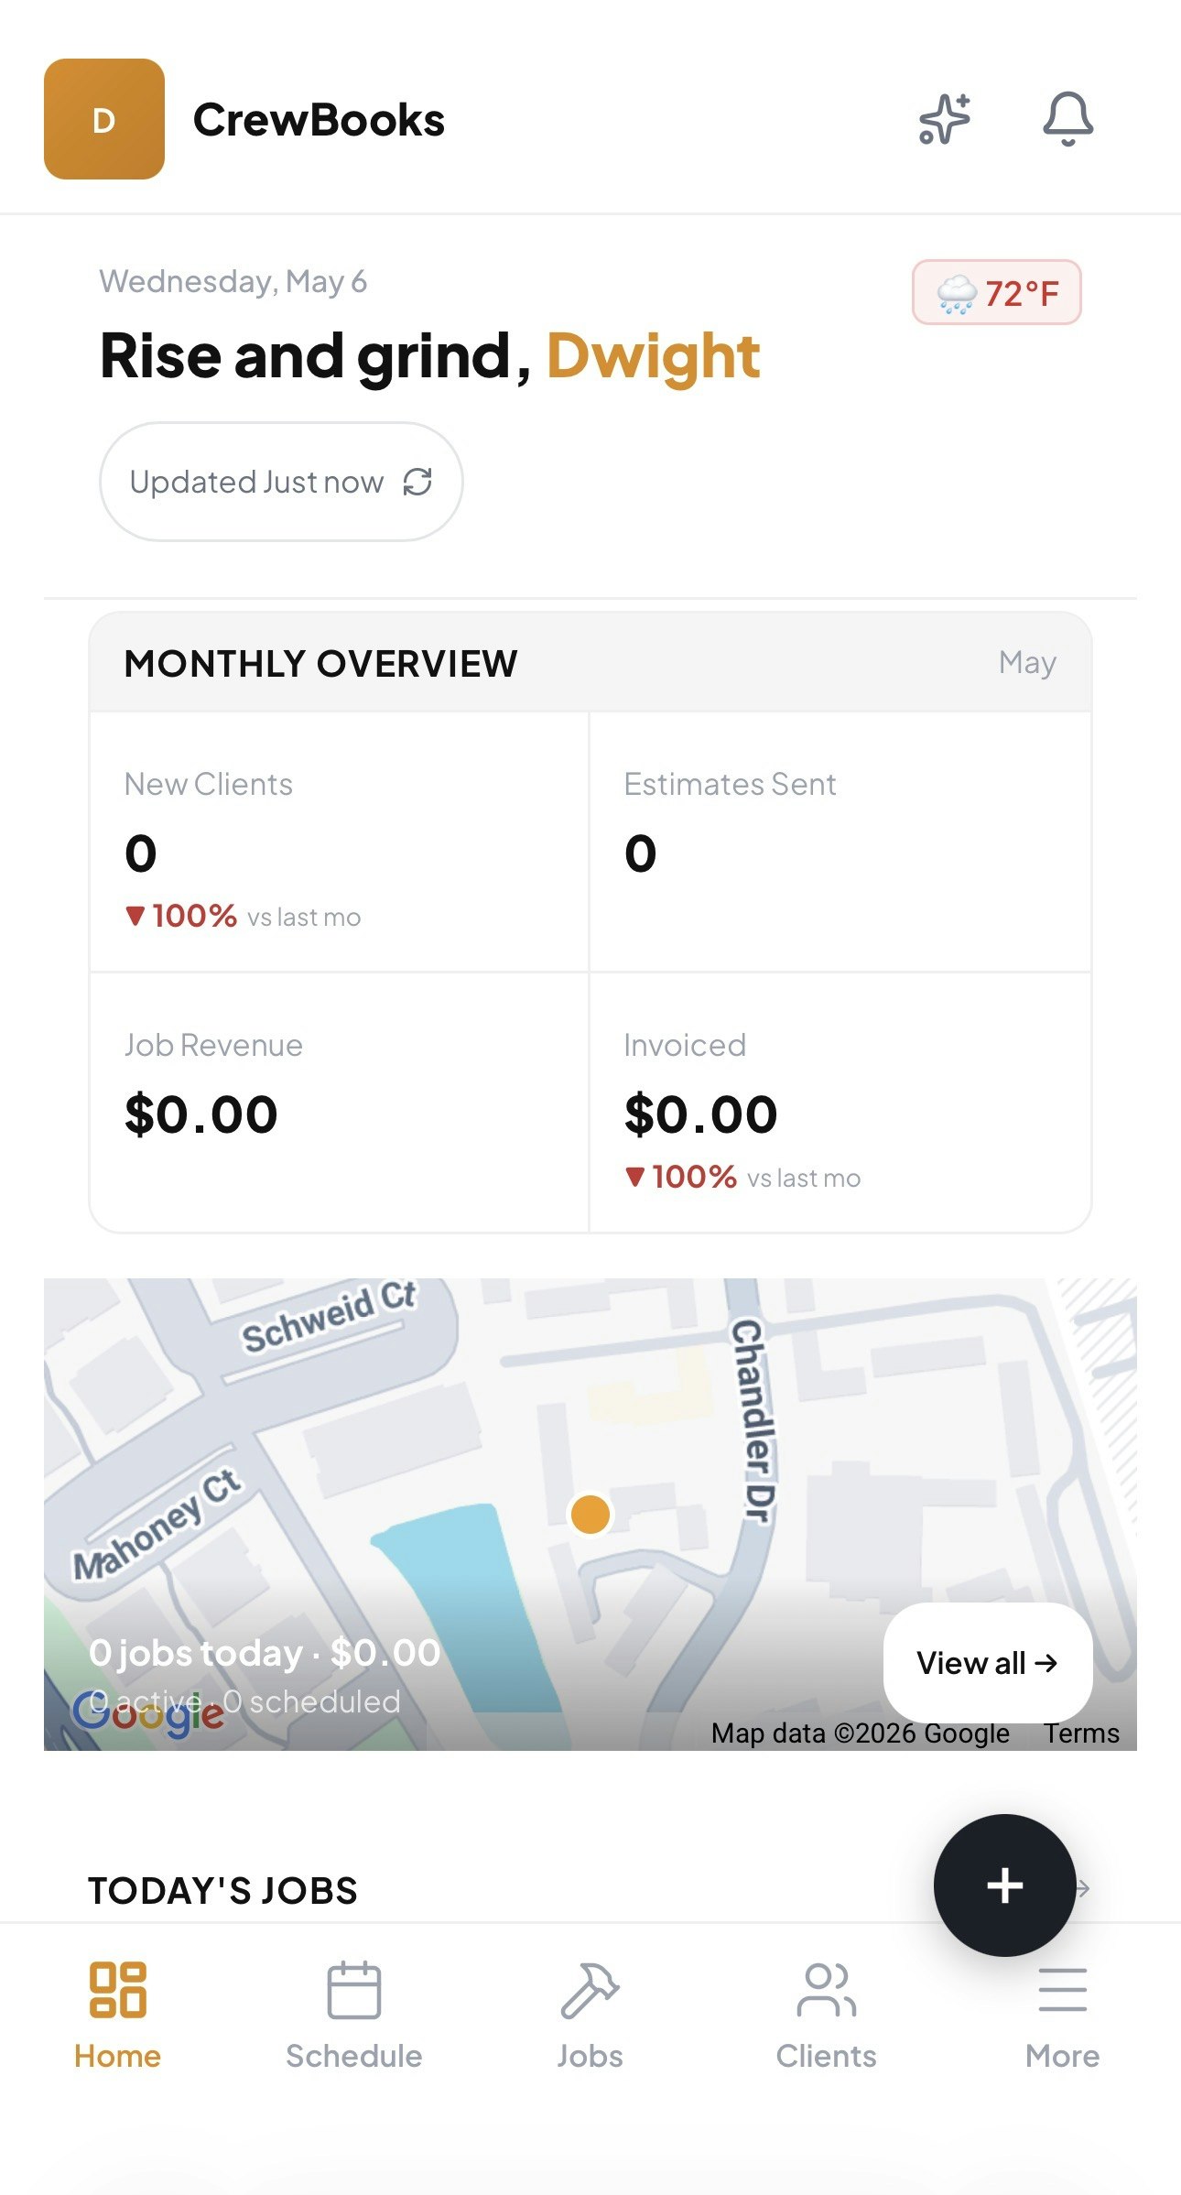Tap the 72°F weather badge

[996, 293]
